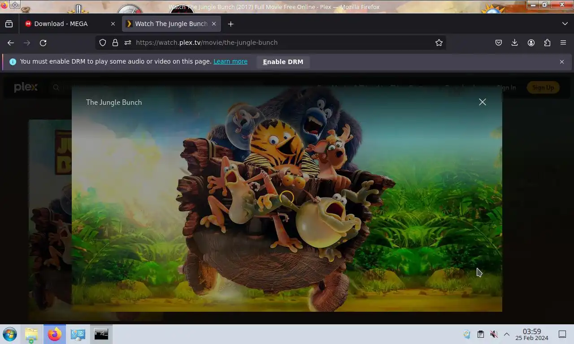The height and width of the screenshot is (344, 574).
Task: Show site security info via padlock icon
Action: pyautogui.click(x=115, y=43)
